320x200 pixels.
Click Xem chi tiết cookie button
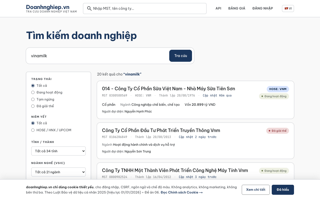coord(256,190)
